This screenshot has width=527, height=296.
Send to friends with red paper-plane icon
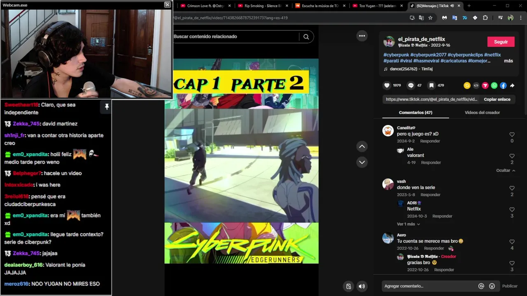coord(485,86)
